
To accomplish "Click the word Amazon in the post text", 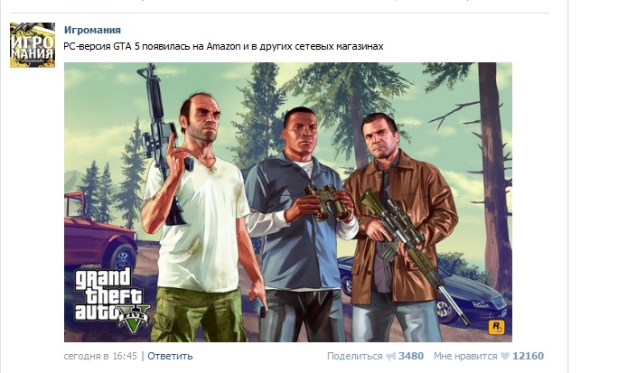I will [x=223, y=46].
